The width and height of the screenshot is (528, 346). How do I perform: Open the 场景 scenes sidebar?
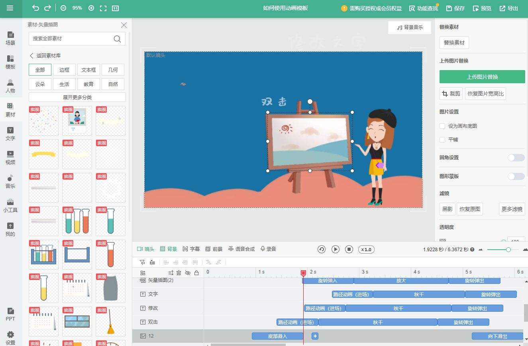tap(10, 38)
